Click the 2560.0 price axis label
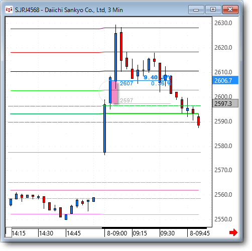Screen dimensions: 252x251 (x=223, y=195)
